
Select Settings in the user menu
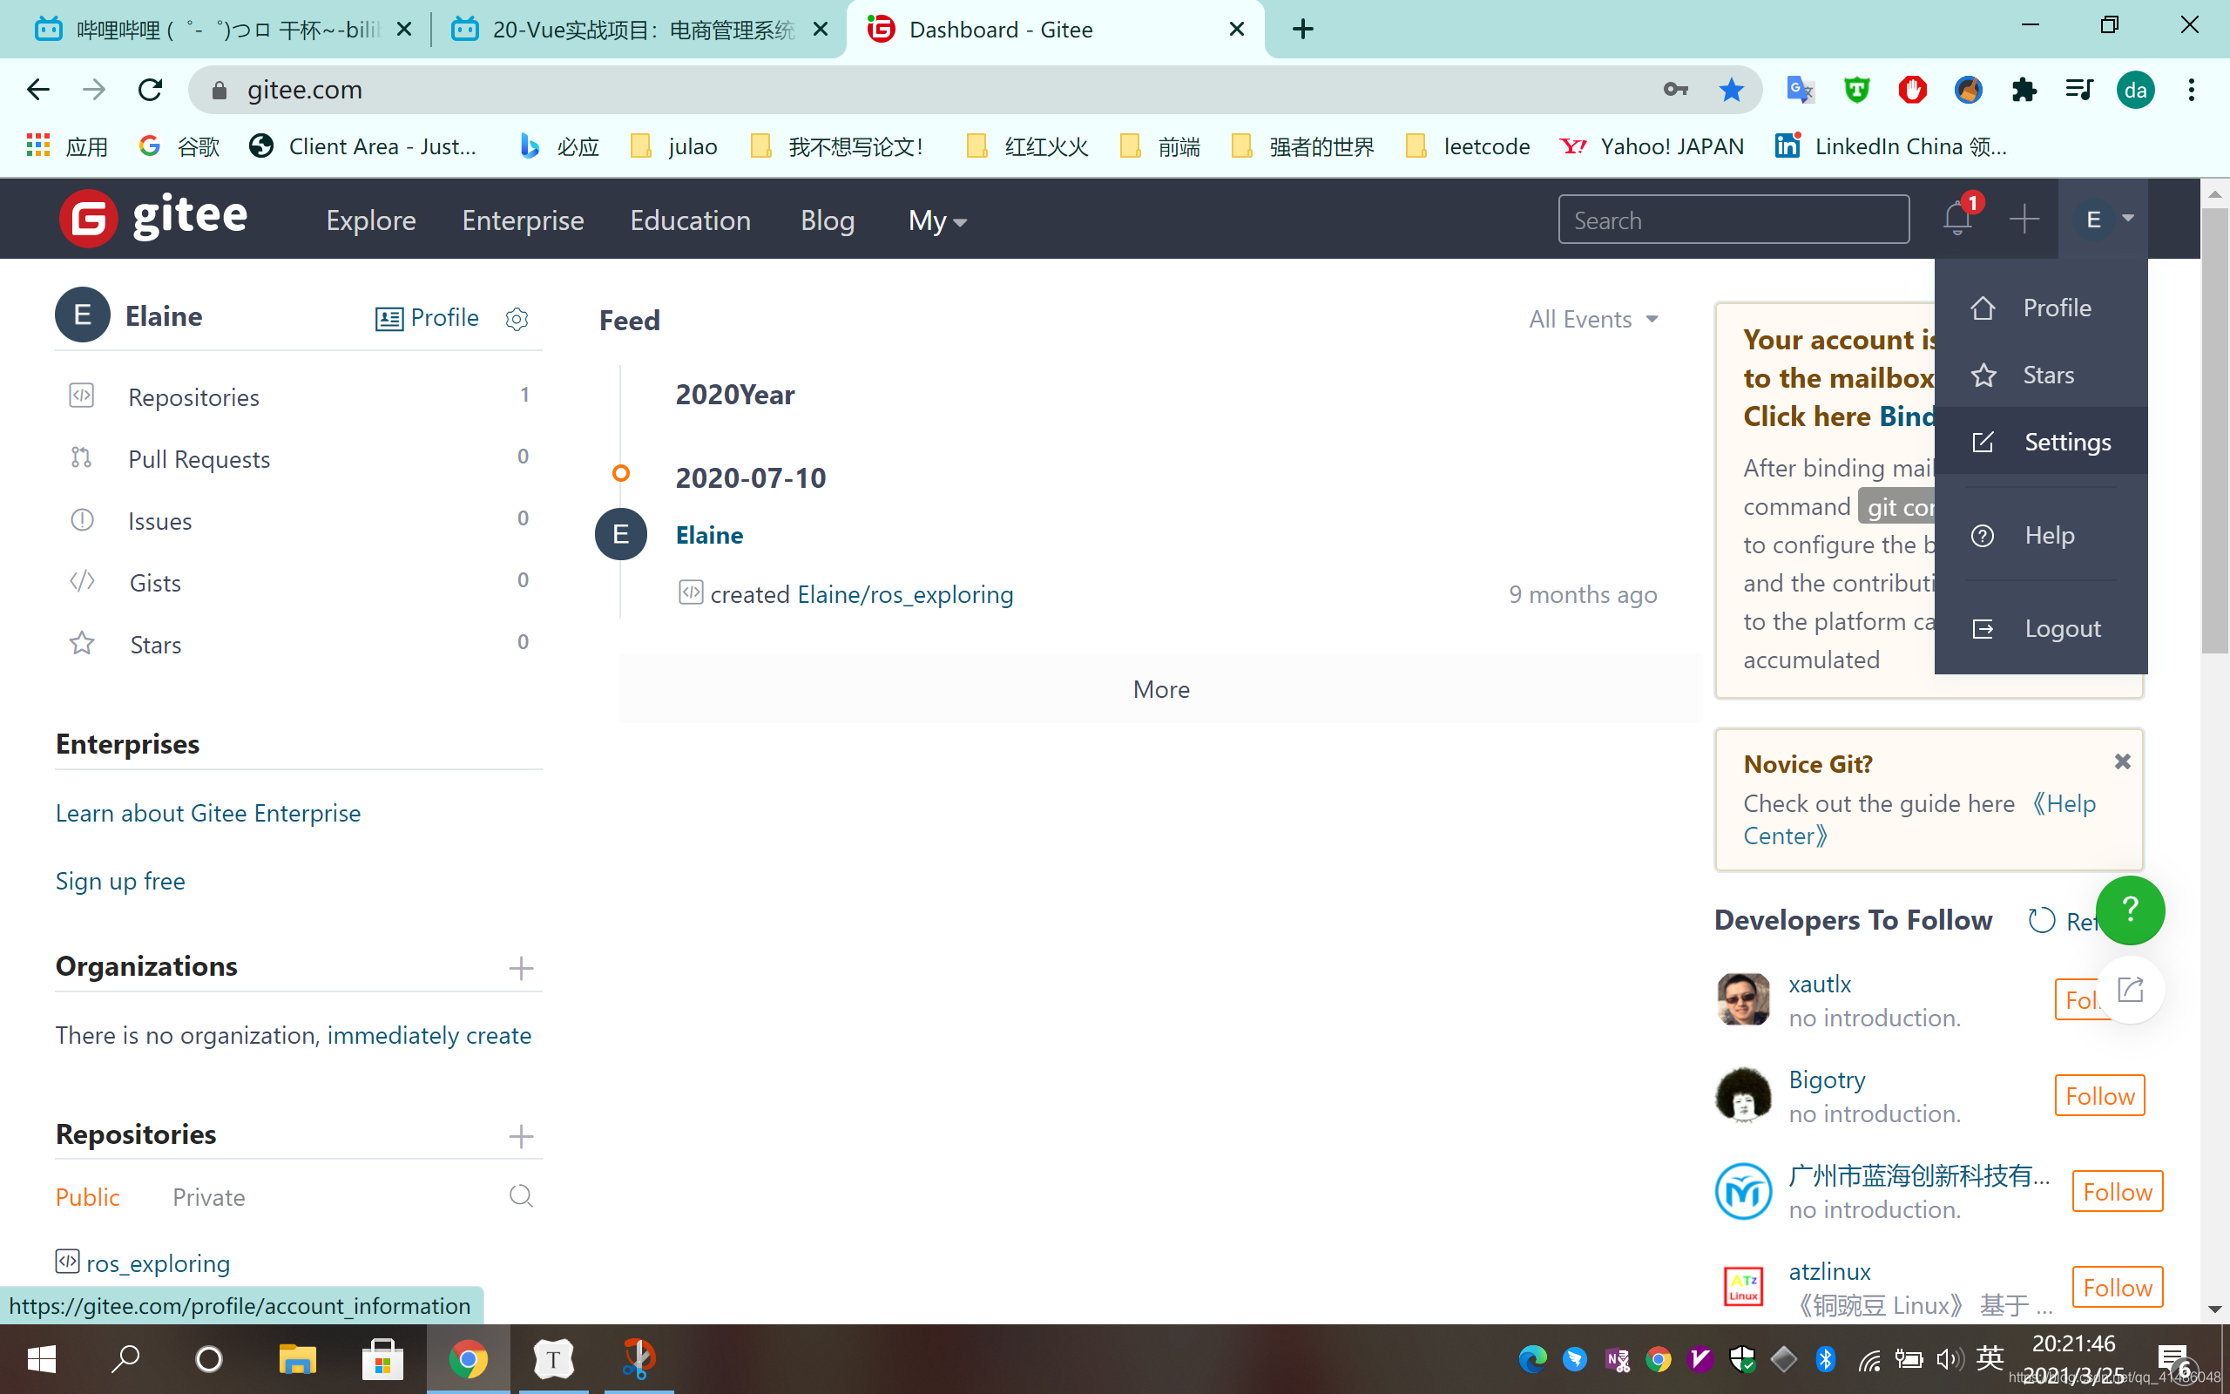point(2067,442)
